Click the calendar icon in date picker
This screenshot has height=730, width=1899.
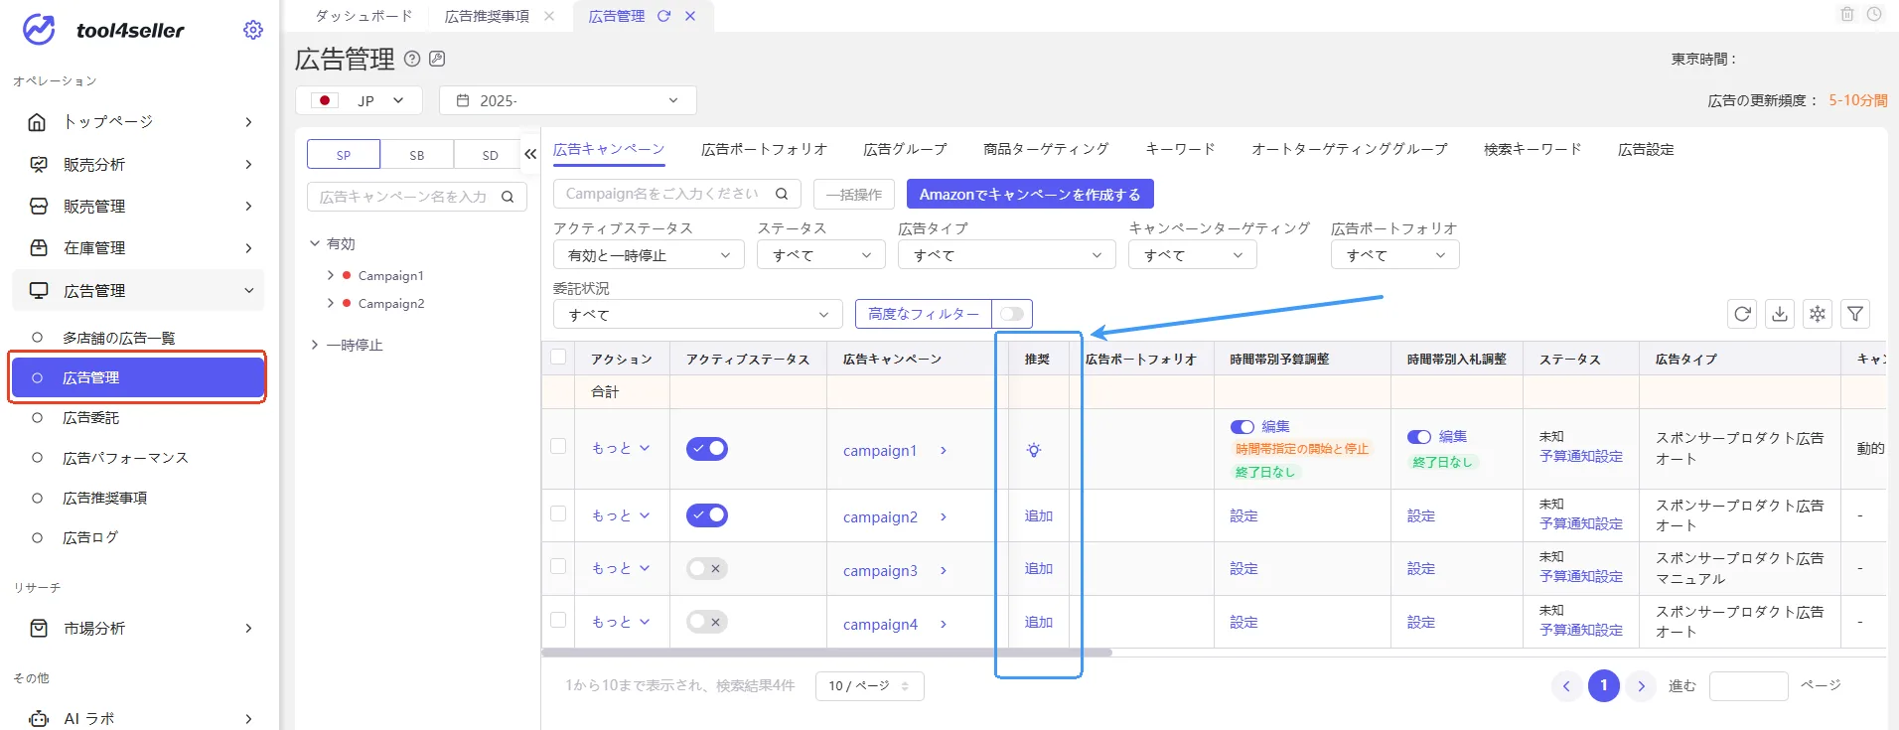pos(463,100)
